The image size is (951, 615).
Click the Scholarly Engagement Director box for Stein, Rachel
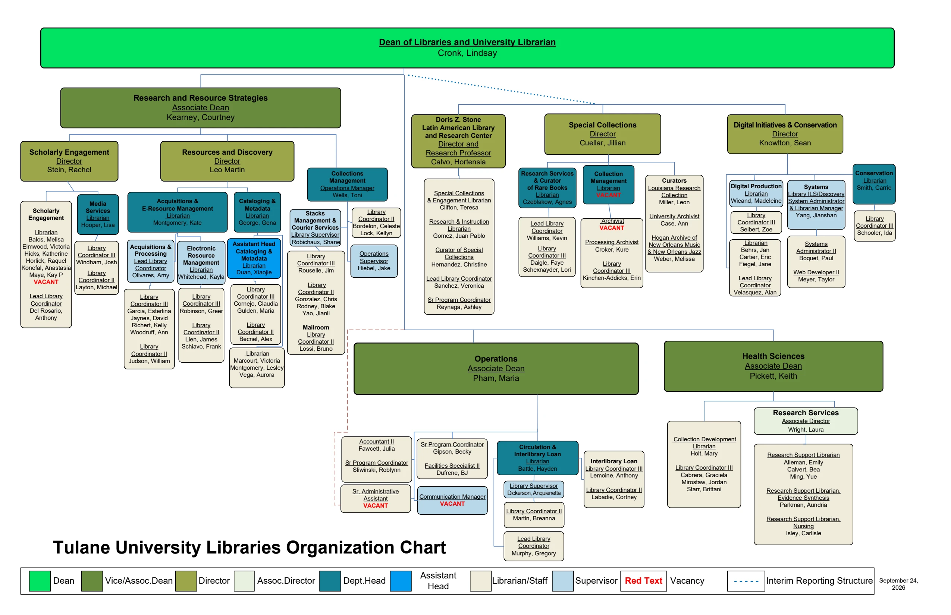click(69, 161)
